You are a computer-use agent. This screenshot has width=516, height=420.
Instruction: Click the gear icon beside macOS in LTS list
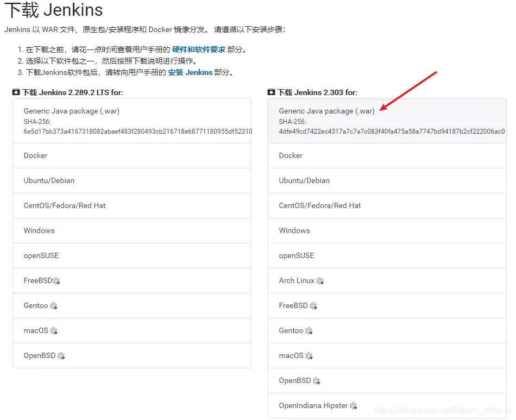click(54, 331)
